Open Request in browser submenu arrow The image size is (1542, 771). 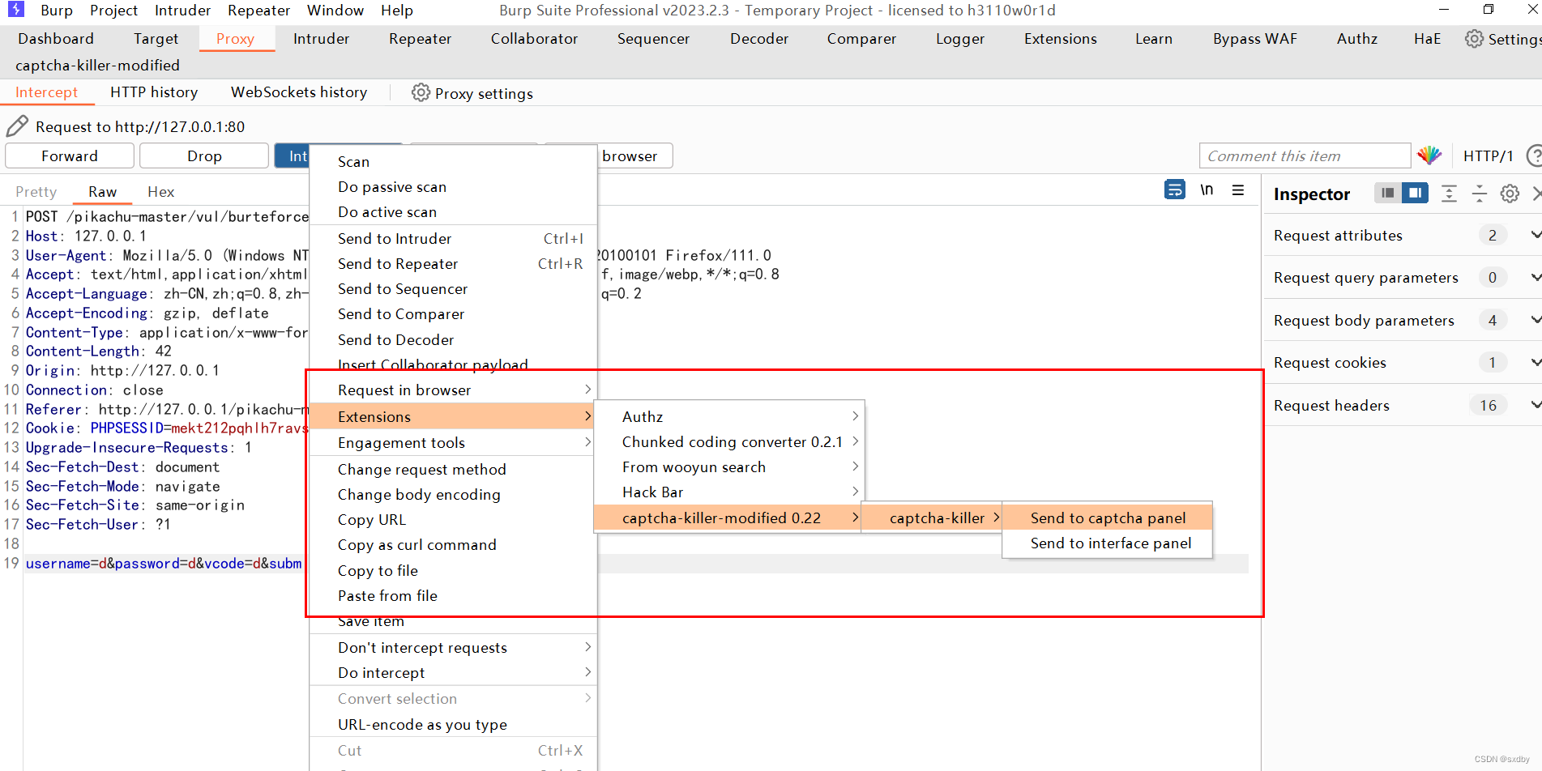587,390
